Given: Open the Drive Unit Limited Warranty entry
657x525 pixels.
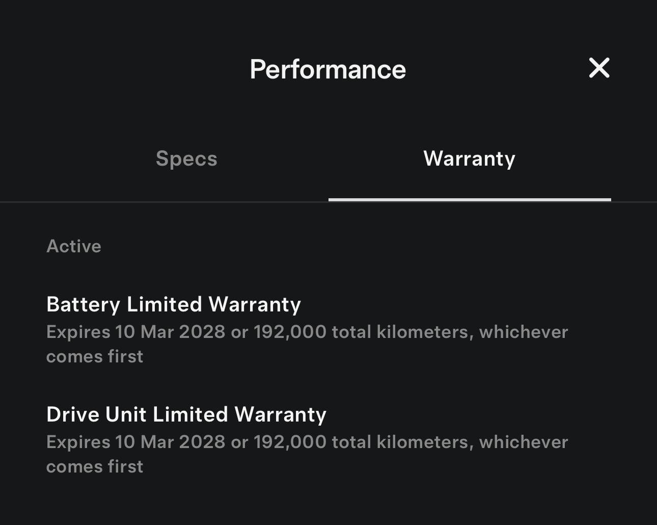Looking at the screenshot, I should 186,414.
